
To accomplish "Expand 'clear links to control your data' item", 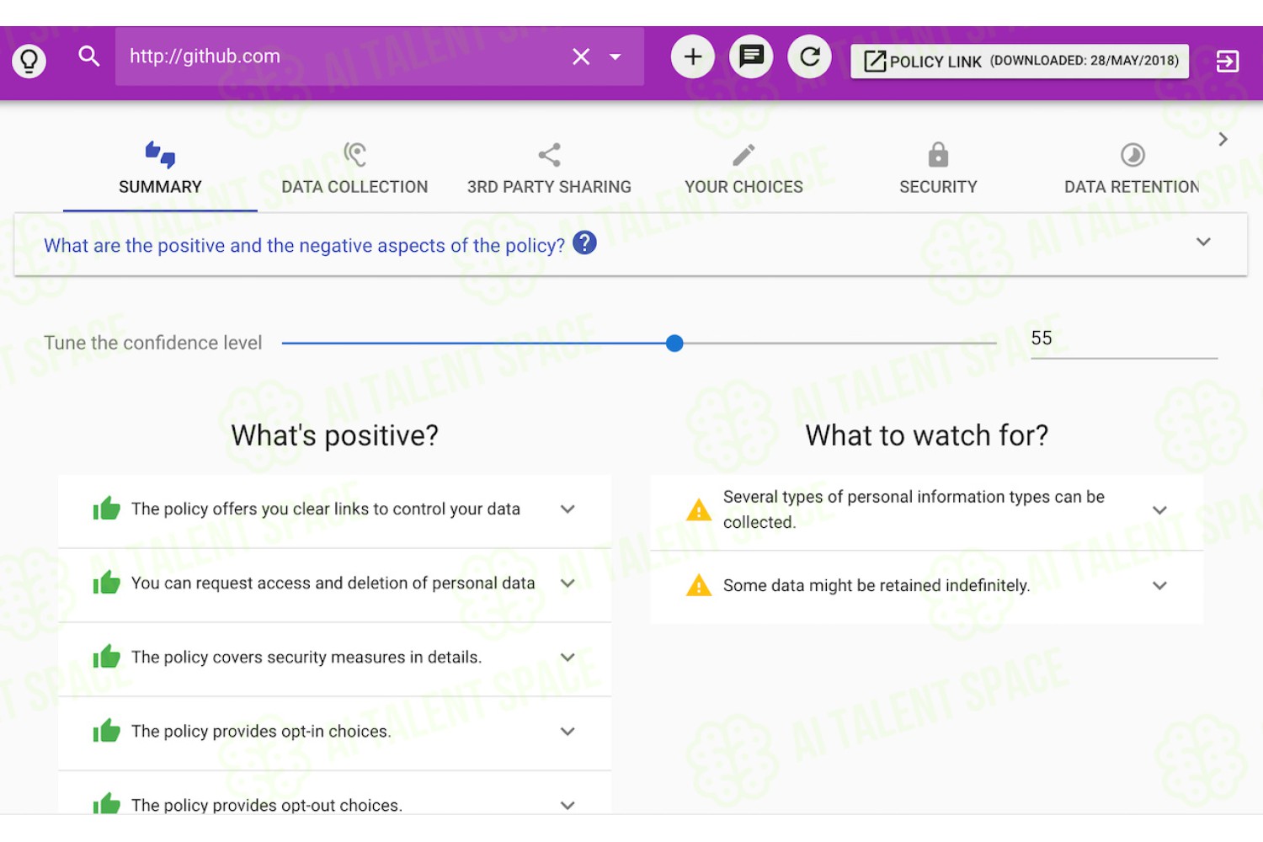I will tap(568, 509).
